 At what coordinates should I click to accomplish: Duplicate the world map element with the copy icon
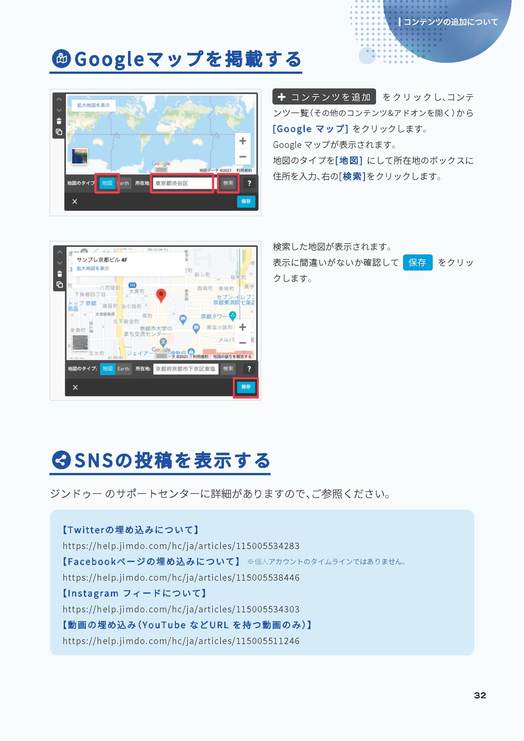click(59, 132)
